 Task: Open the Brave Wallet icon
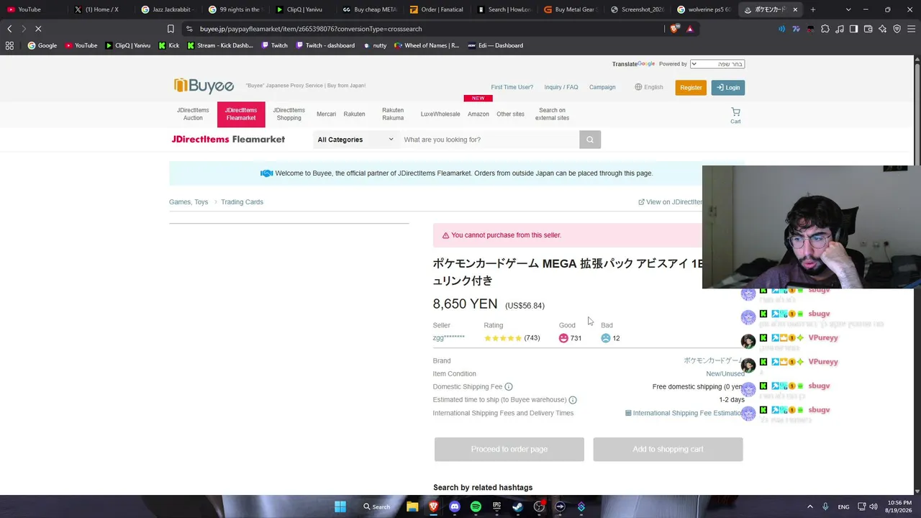pos(868,29)
